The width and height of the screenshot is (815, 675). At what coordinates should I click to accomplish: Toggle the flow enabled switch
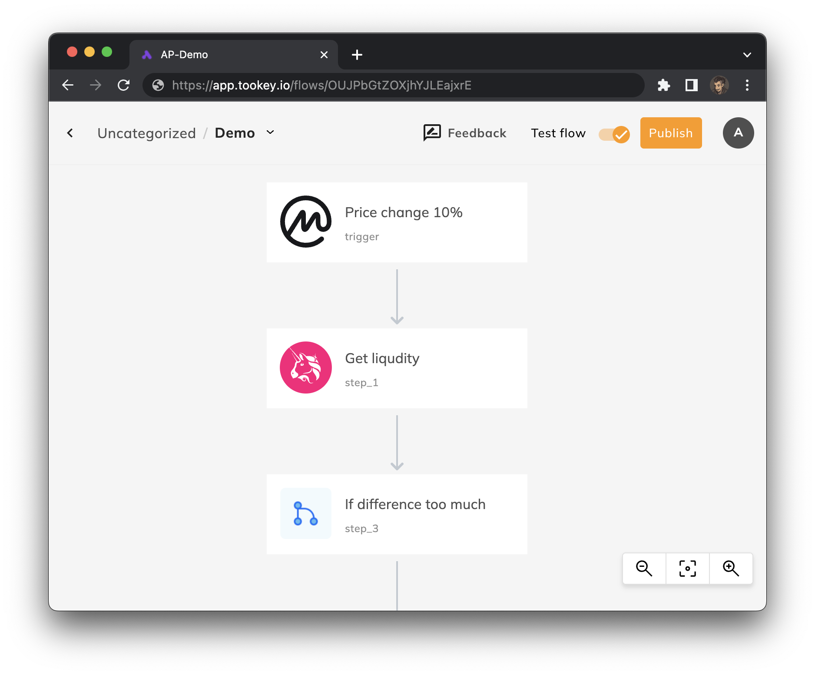[614, 135]
